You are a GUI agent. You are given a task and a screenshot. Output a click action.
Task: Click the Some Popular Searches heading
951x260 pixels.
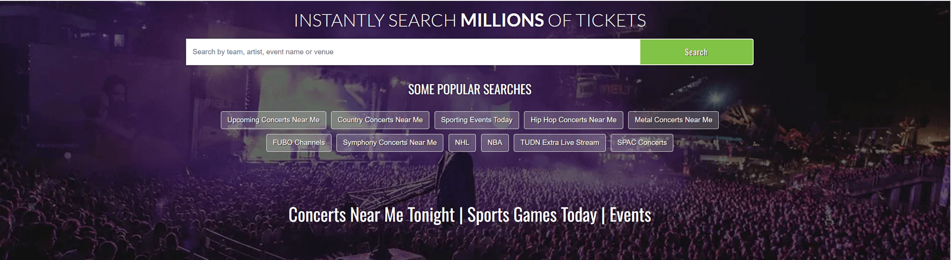coord(470,89)
